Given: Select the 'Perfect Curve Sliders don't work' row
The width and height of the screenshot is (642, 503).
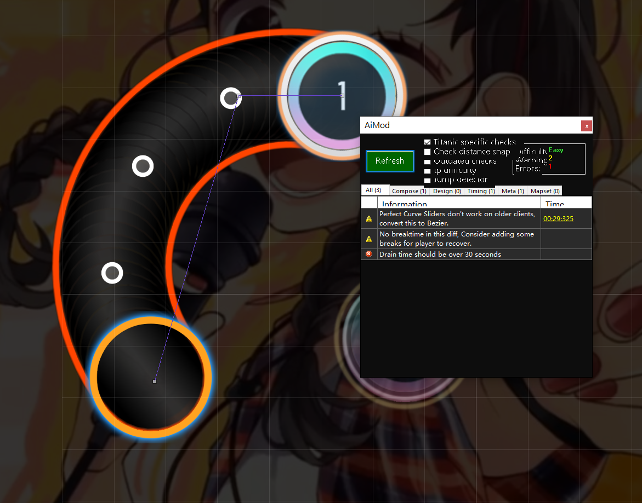Looking at the screenshot, I should [x=476, y=218].
